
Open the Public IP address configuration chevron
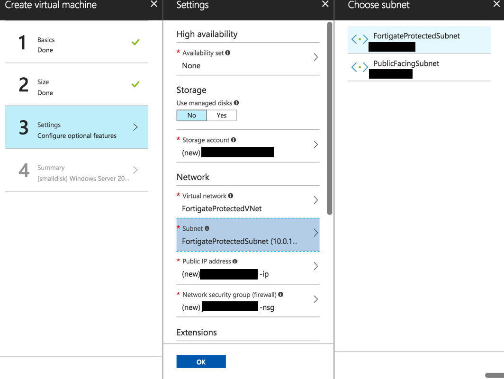315,266
